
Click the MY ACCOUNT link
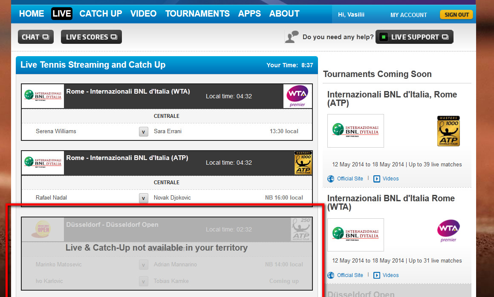pyautogui.click(x=409, y=15)
